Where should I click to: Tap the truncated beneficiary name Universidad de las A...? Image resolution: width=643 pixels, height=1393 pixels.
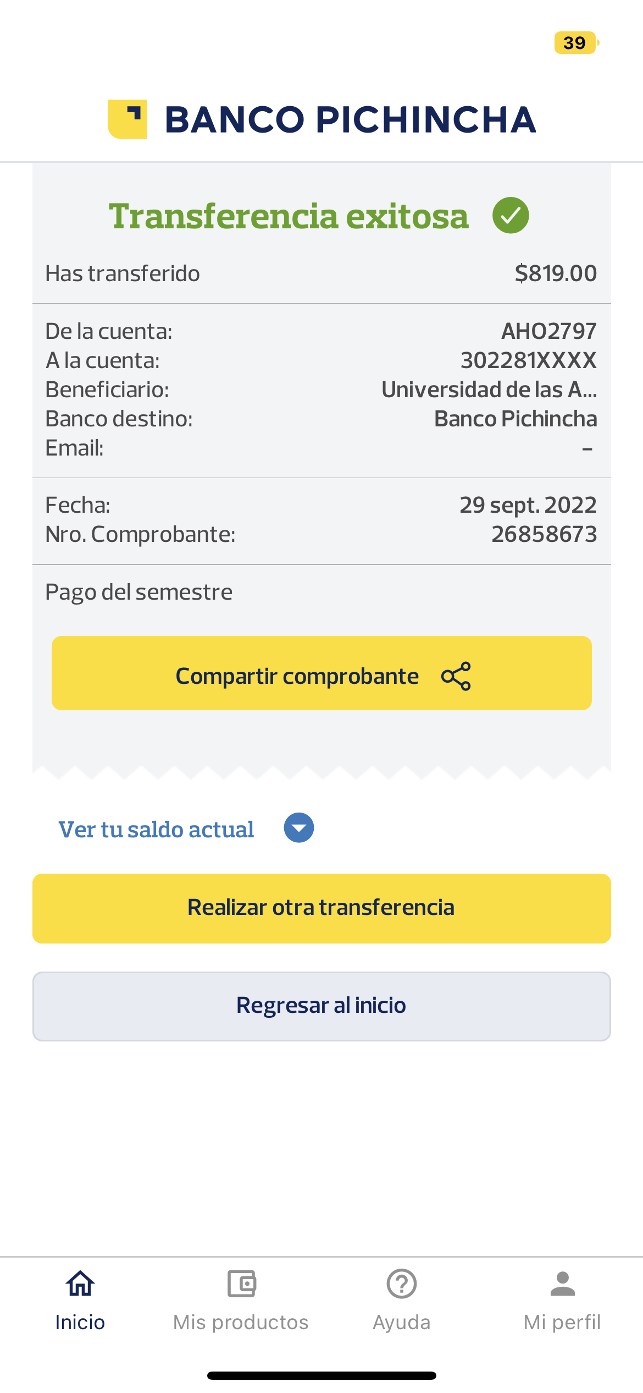pyautogui.click(x=489, y=390)
